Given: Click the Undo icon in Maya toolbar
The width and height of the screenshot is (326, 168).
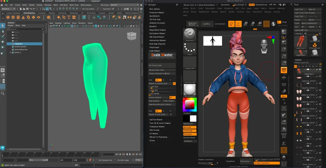Looking at the screenshot, I should point(31,9).
